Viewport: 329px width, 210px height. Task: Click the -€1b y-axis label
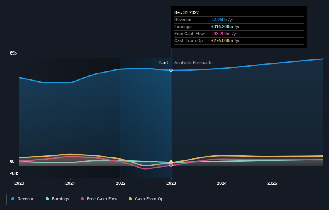tap(14, 173)
